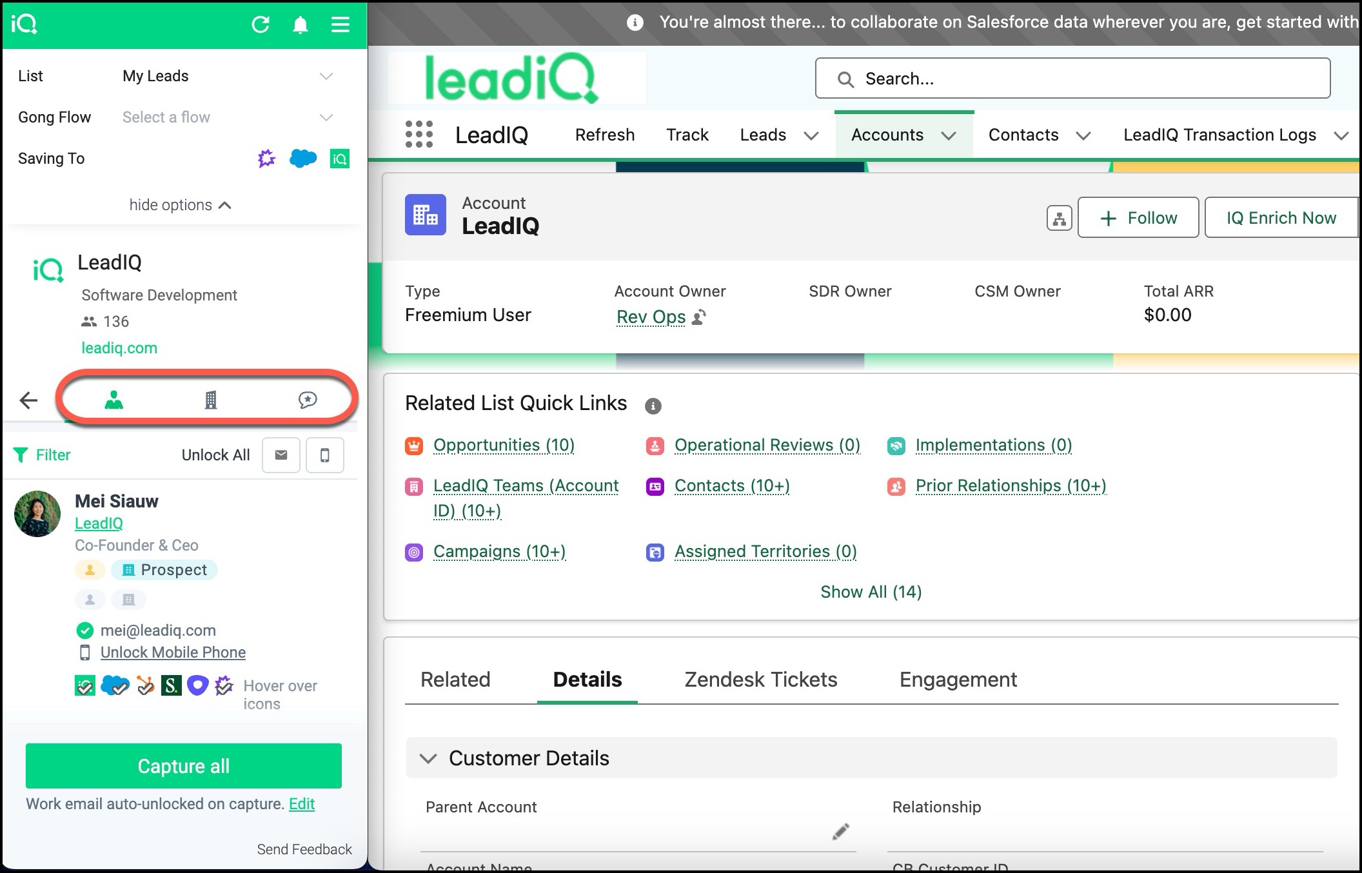Click the mobile phone unlock button
The height and width of the screenshot is (873, 1362).
point(325,455)
